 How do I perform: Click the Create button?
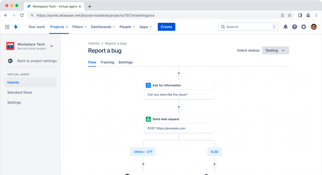click(166, 27)
